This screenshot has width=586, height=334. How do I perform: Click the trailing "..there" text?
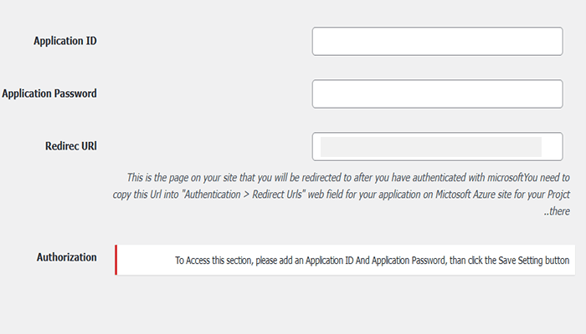coord(558,212)
